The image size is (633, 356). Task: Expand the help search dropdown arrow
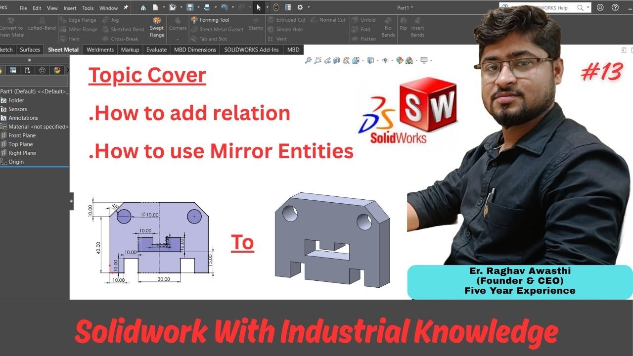click(x=588, y=7)
